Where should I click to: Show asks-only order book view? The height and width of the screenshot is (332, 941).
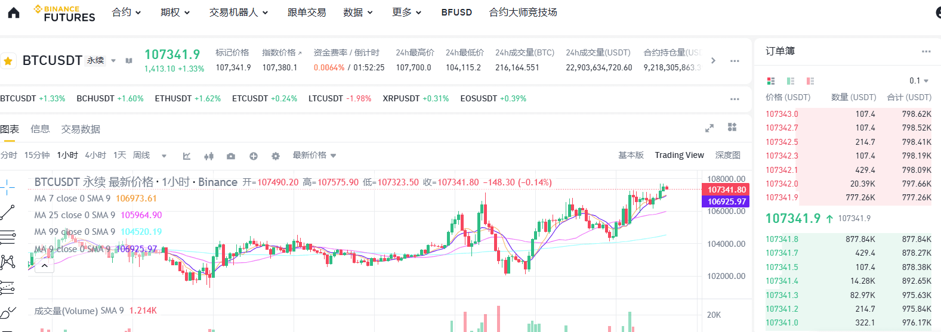(x=810, y=81)
